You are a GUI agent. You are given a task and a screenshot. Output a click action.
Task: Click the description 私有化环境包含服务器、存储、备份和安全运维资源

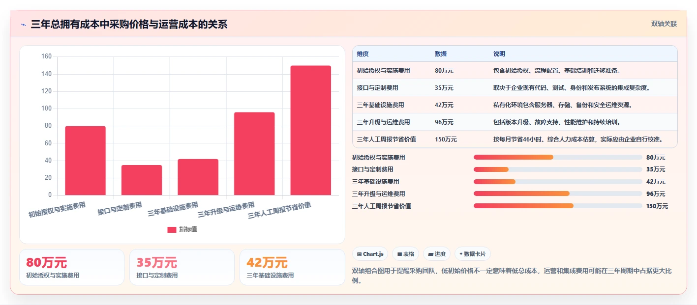(x=563, y=105)
